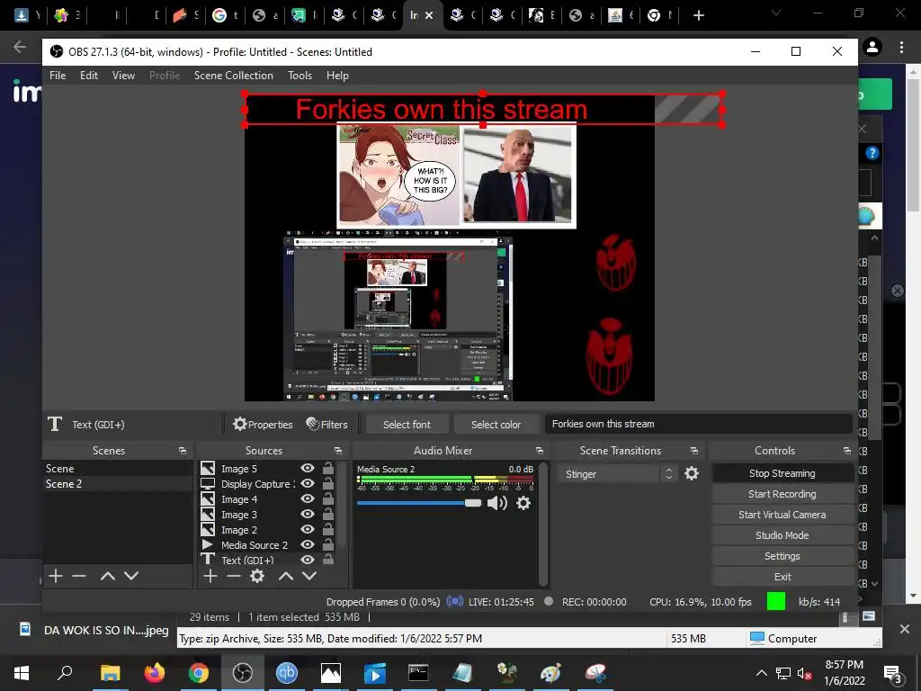Toggle visibility of Text (GDI+) source

pyautogui.click(x=308, y=560)
